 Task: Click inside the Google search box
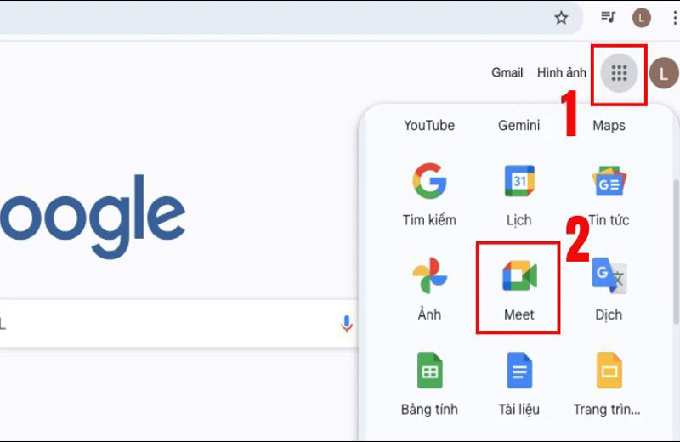[x=178, y=324]
